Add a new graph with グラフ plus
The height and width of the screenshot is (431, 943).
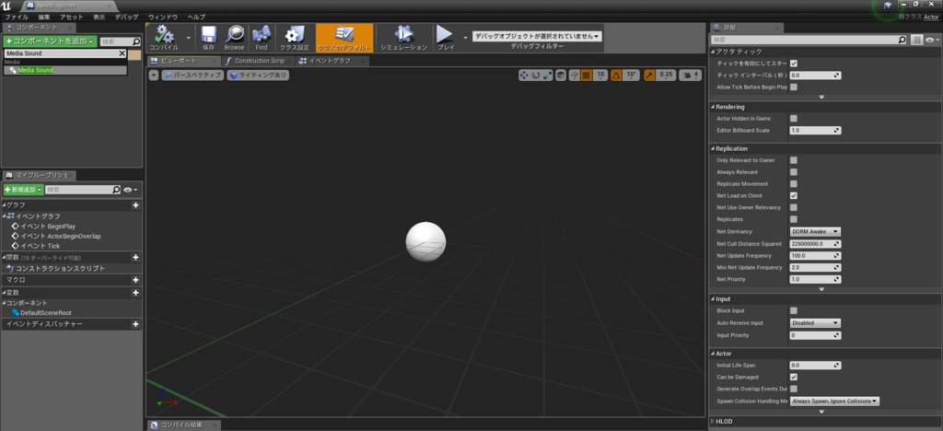136,205
